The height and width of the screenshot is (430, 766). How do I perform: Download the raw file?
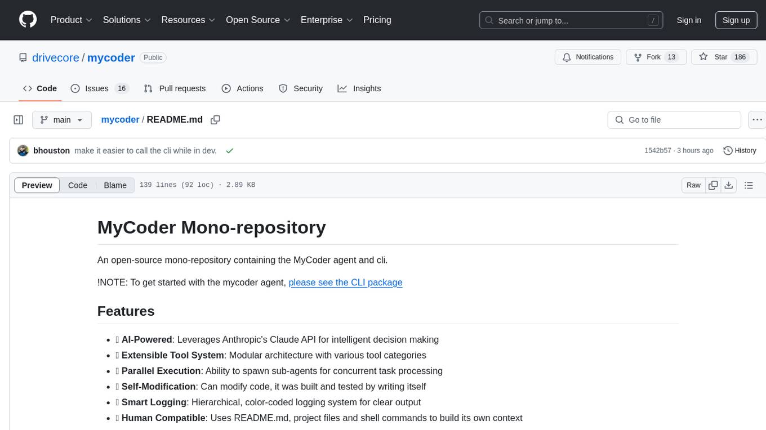point(729,185)
